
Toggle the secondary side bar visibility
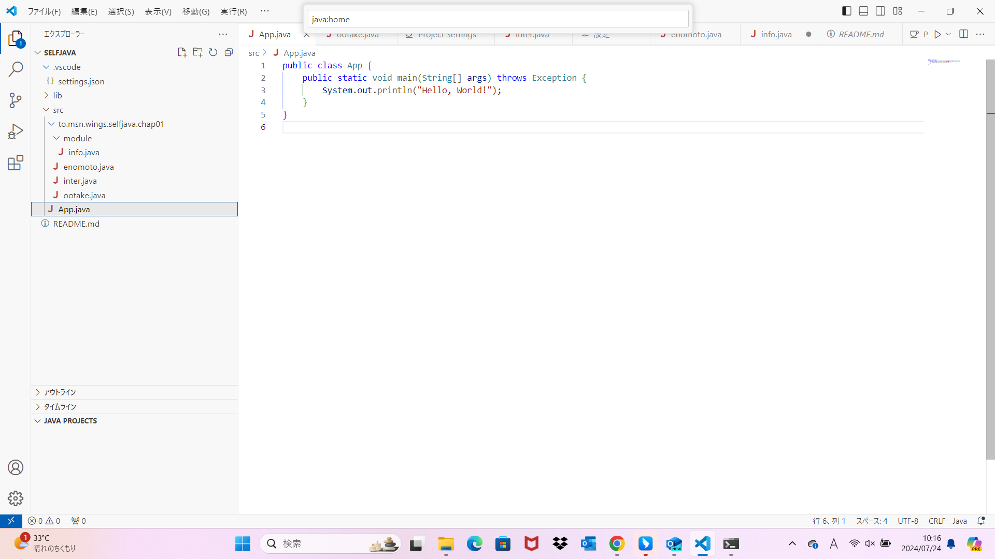click(x=880, y=11)
